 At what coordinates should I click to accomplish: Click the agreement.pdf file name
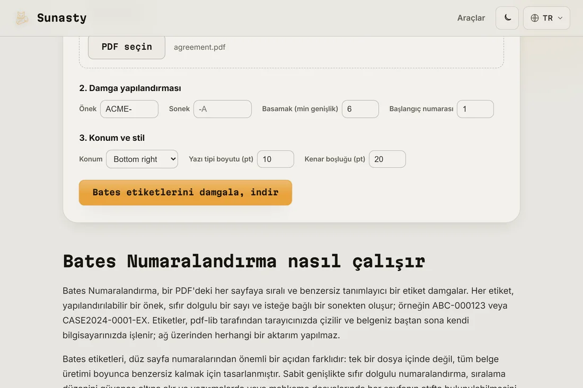coord(199,47)
